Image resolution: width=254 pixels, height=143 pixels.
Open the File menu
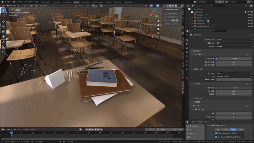[8, 2]
